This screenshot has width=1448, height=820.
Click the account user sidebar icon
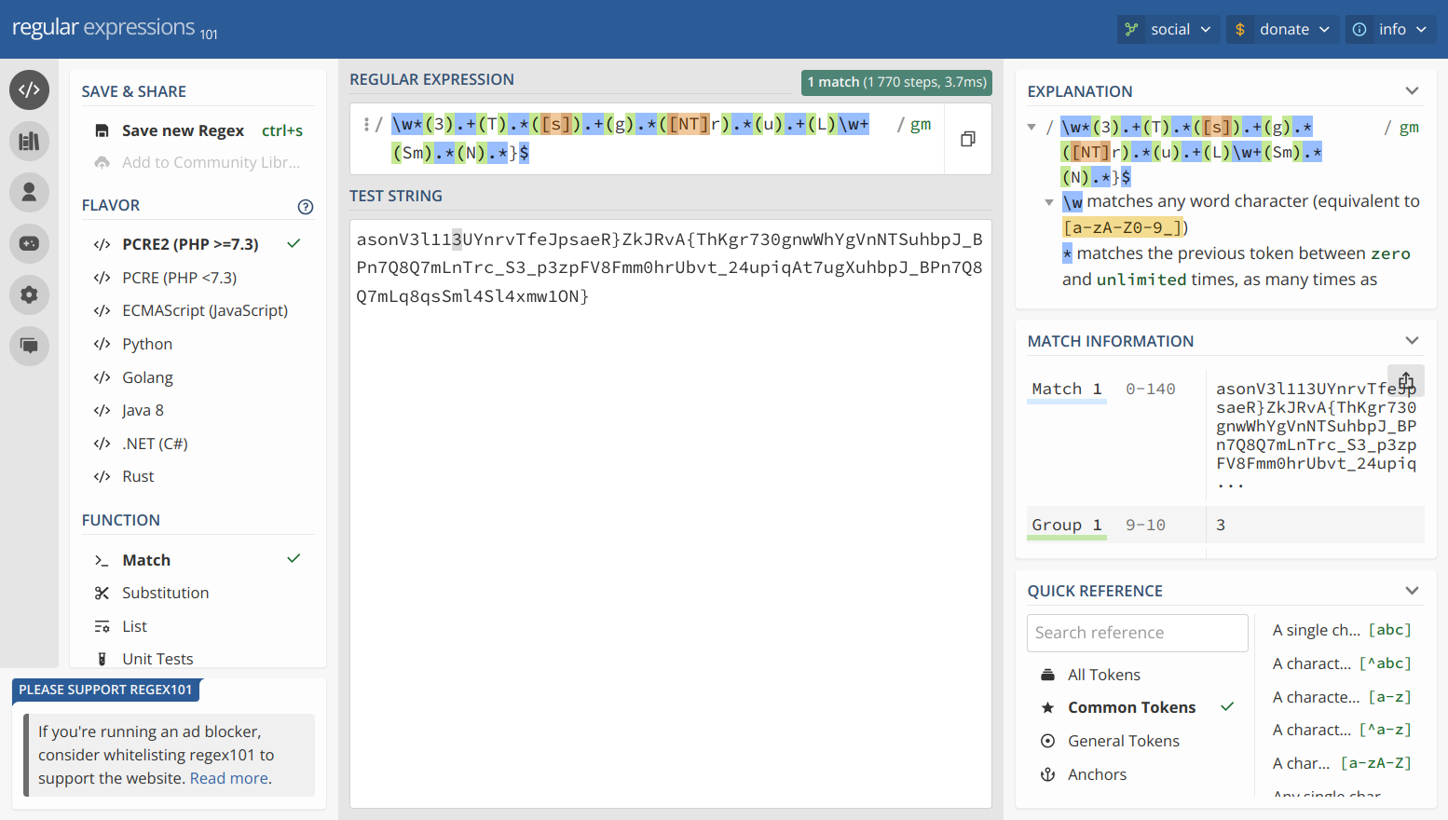pyautogui.click(x=29, y=192)
